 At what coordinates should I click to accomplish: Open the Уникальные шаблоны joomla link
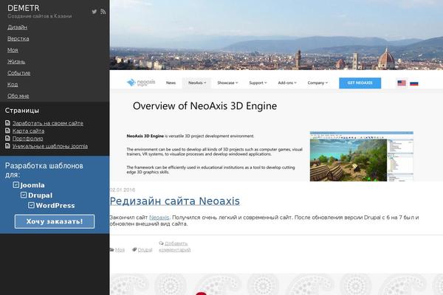[x=50, y=146]
